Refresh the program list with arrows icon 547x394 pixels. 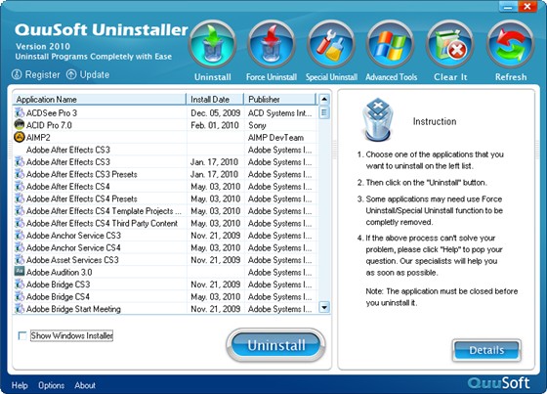point(510,44)
